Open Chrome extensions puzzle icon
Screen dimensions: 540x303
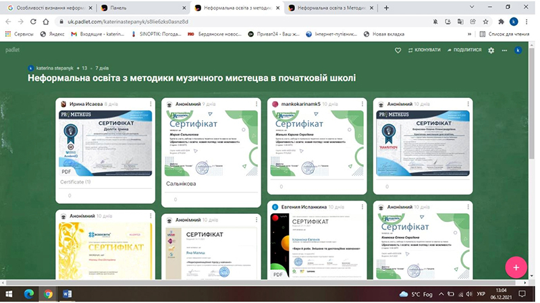[x=501, y=22]
